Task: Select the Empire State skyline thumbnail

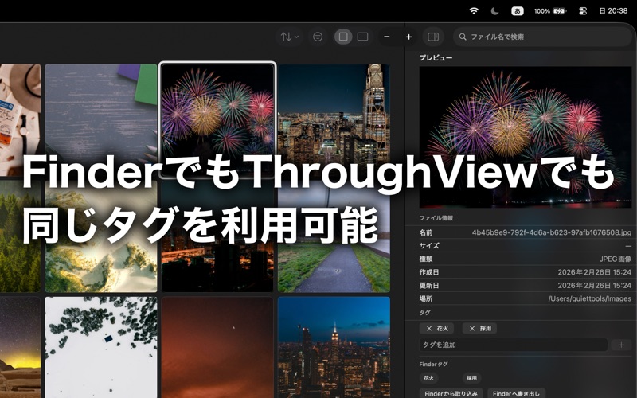Action: coord(334,347)
